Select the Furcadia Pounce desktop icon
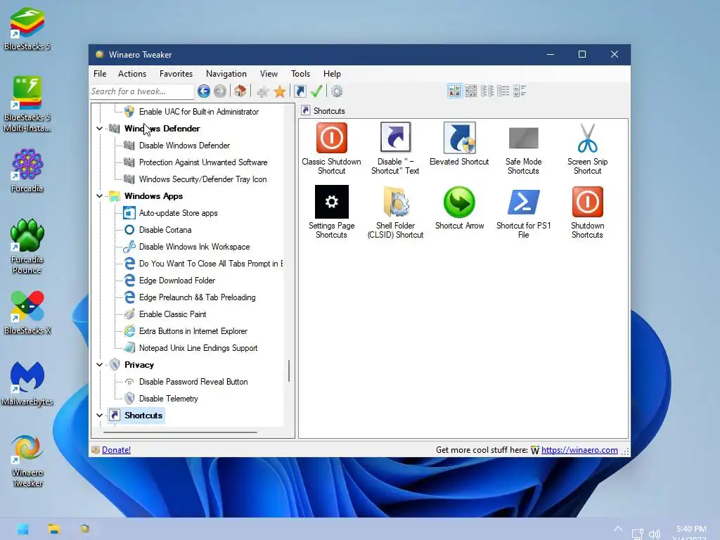Screen dimensions: 720x540 point(27,247)
